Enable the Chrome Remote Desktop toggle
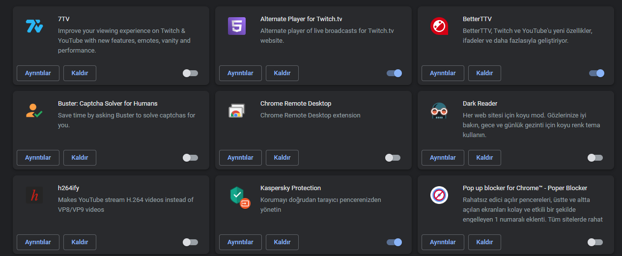This screenshot has width=622, height=256. [x=393, y=158]
